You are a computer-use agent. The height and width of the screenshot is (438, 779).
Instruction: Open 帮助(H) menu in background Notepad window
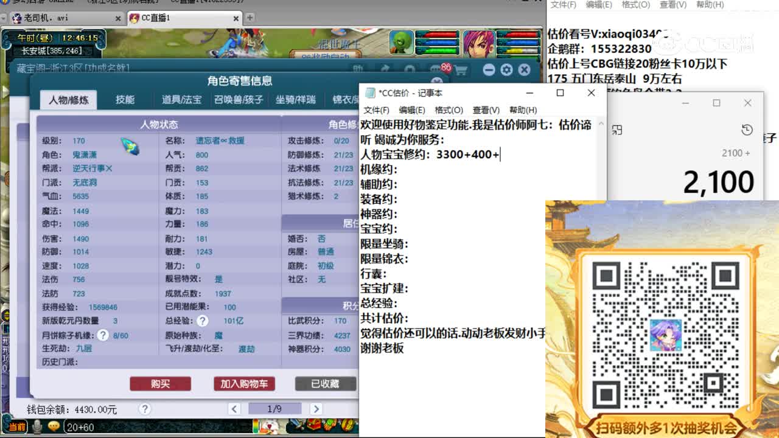coord(710,5)
